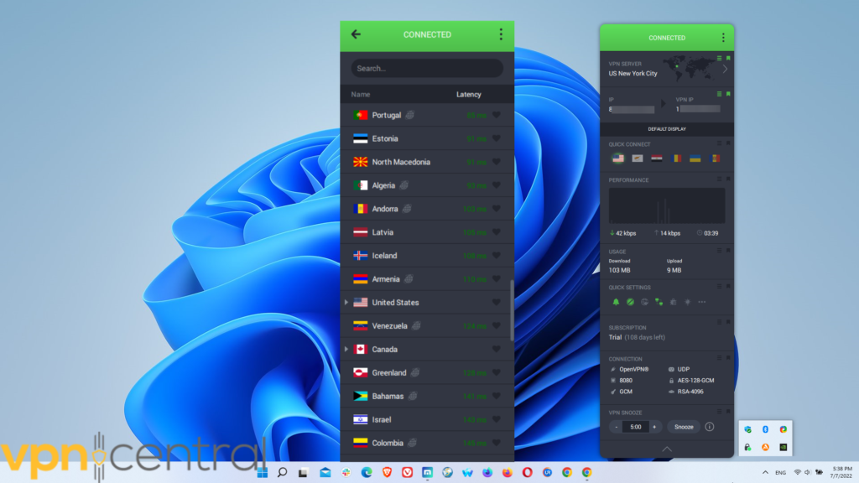This screenshot has height=483, width=859.
Task: Expand the Canada server regions
Action: (346, 350)
